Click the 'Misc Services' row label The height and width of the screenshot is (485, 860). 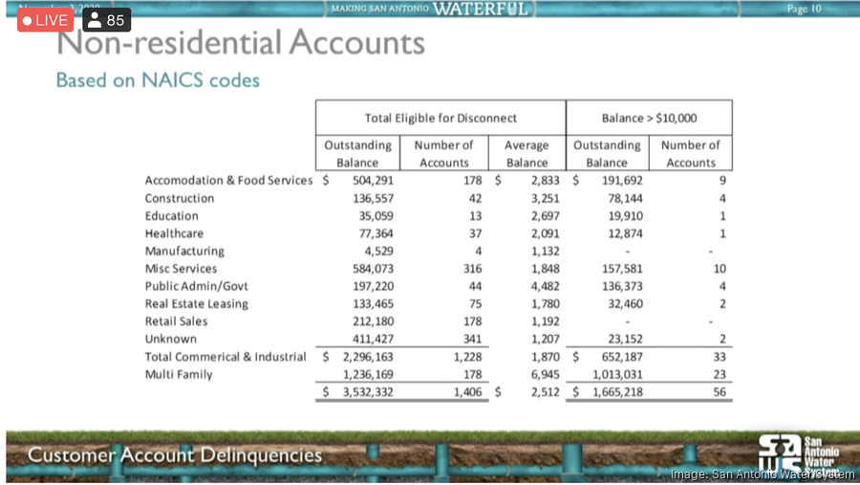coord(181,269)
